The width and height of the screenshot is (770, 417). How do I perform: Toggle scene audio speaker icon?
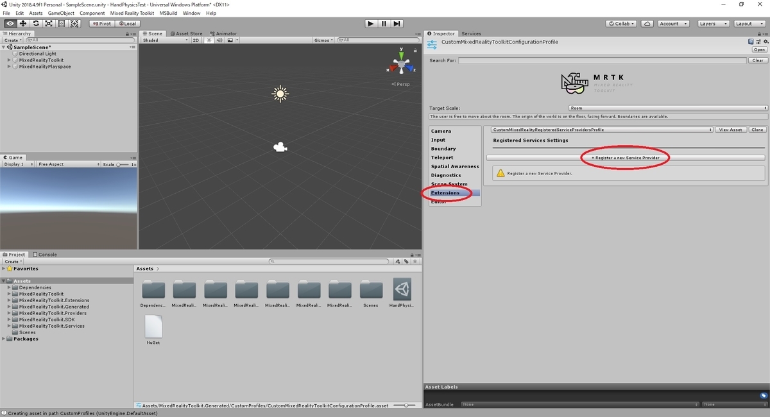point(218,40)
